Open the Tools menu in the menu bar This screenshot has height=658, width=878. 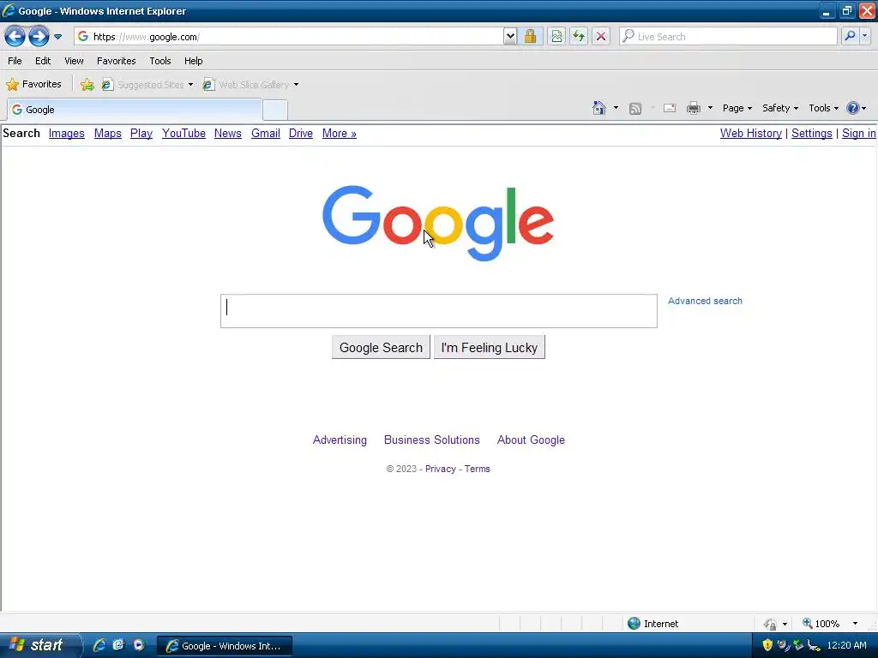[x=160, y=61]
